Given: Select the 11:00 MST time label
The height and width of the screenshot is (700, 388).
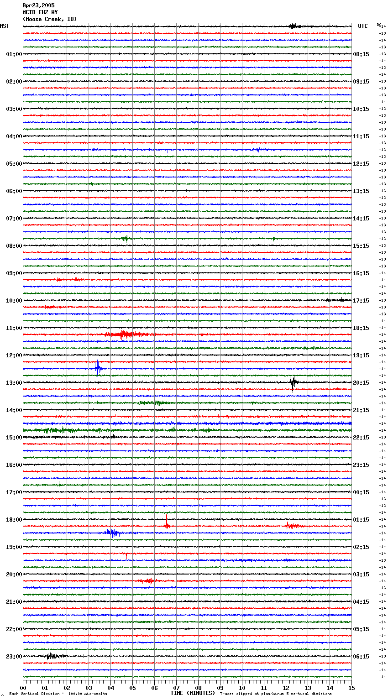Looking at the screenshot, I should pos(14,328).
